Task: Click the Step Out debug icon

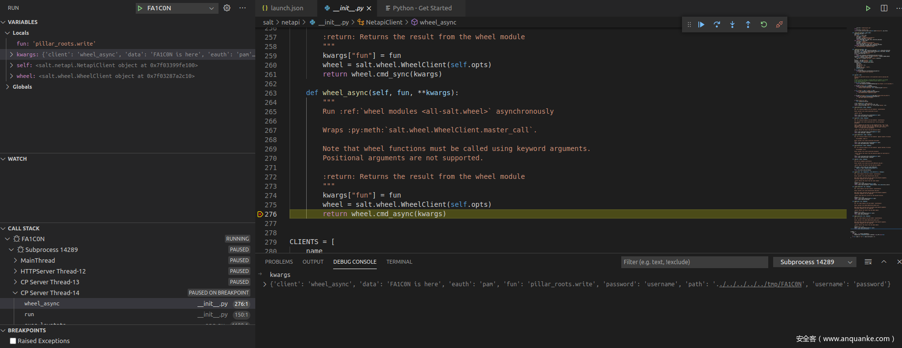Action: coord(748,25)
